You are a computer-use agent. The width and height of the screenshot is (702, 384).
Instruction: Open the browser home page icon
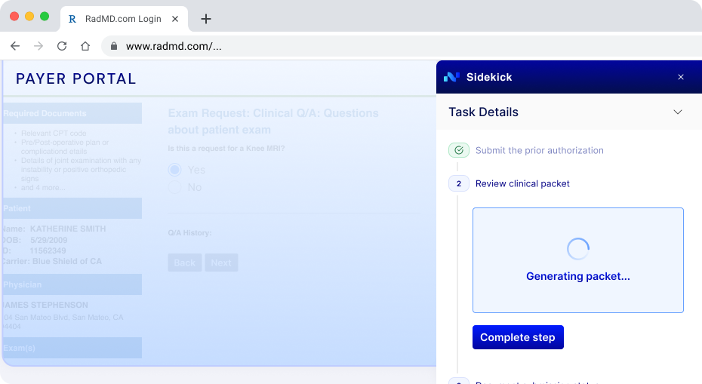coord(85,46)
